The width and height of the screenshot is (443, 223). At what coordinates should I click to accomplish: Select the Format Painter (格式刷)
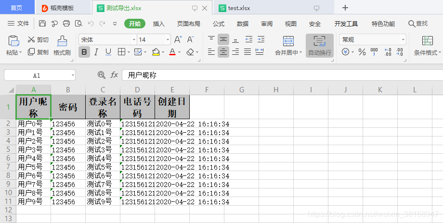(x=62, y=45)
